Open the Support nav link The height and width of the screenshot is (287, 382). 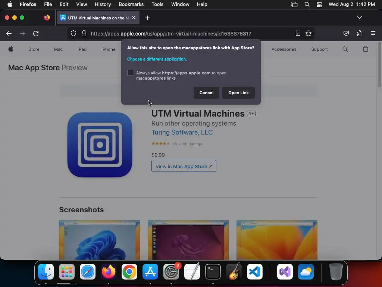click(x=319, y=49)
